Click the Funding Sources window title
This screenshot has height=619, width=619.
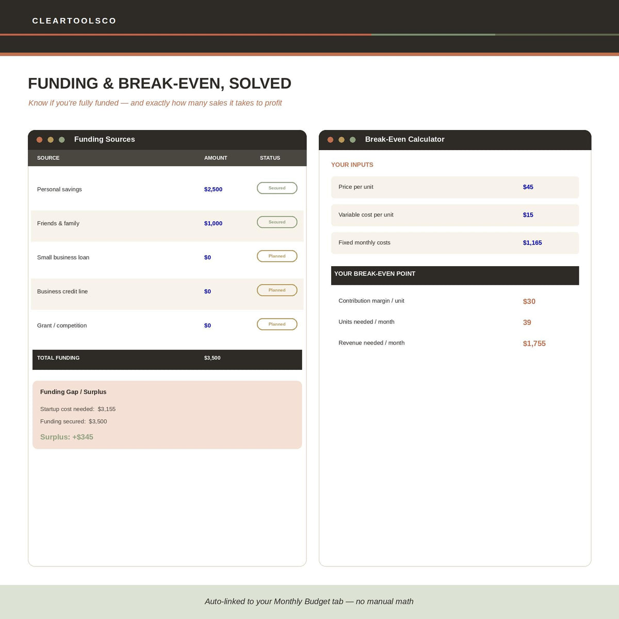click(x=105, y=139)
